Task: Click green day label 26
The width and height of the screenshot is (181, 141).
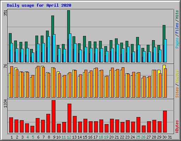Action: point(143,137)
